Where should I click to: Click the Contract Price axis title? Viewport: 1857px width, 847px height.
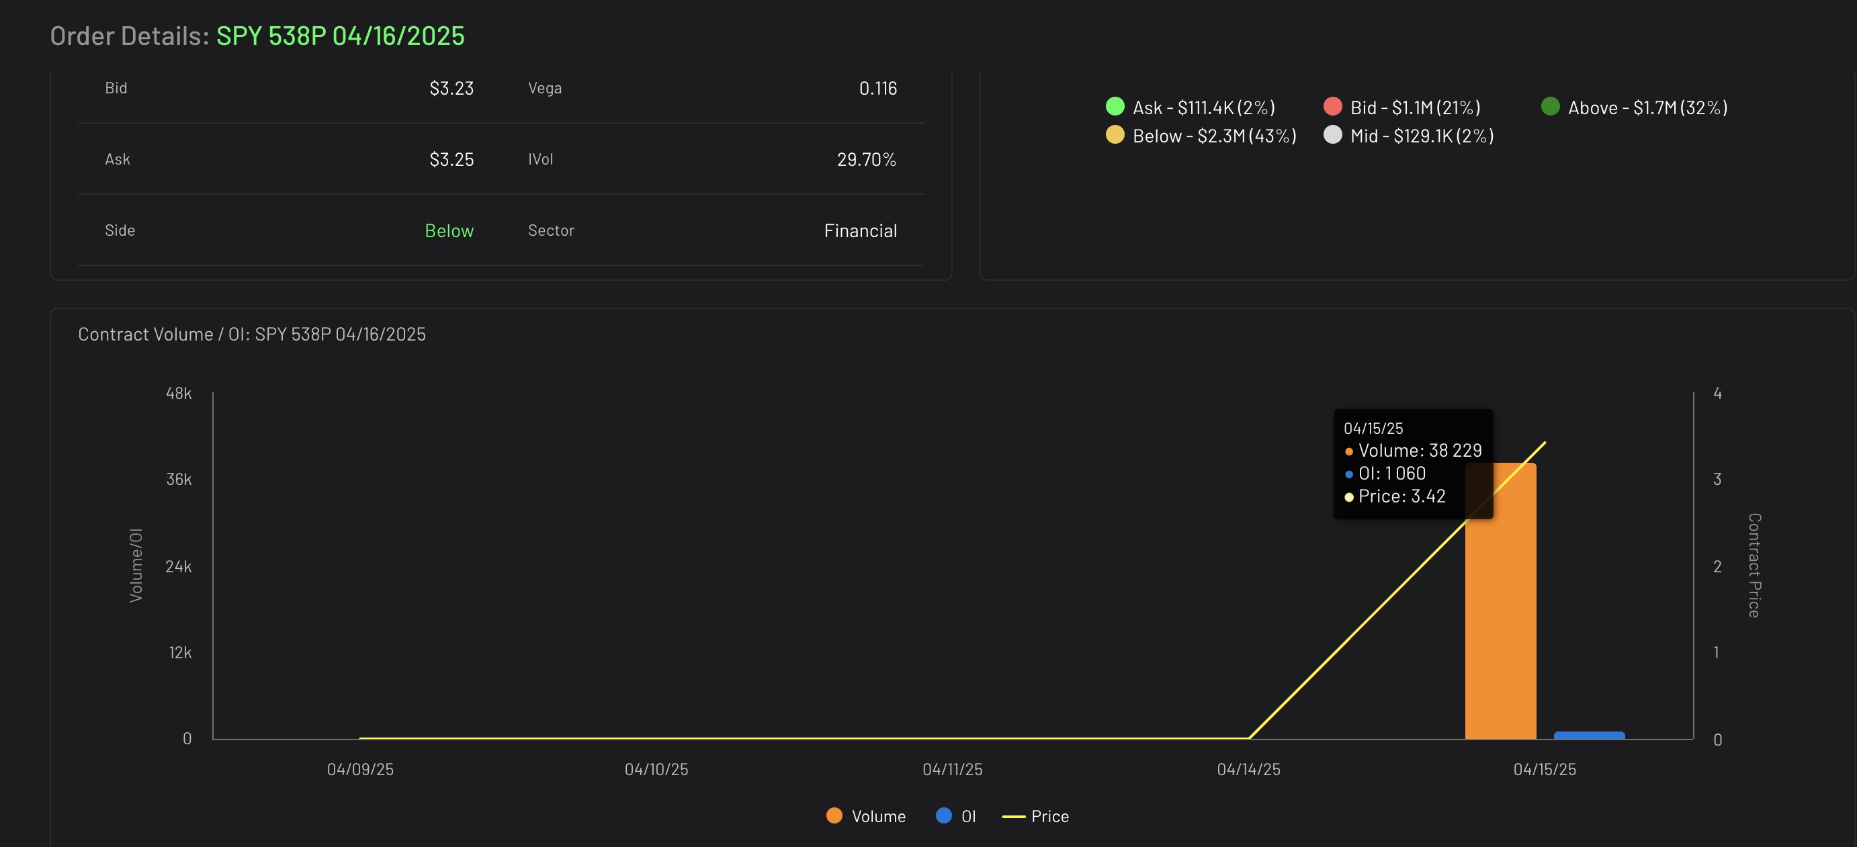tap(1755, 565)
